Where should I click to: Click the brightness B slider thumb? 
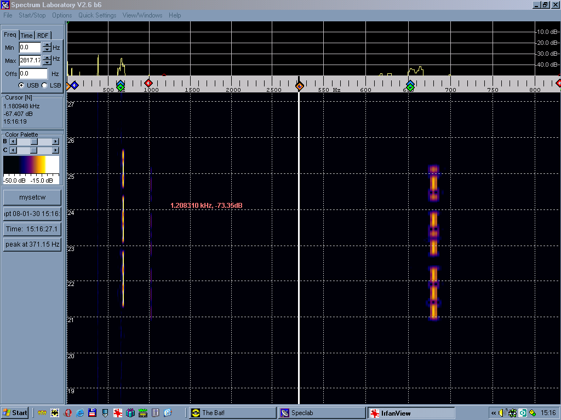(34, 142)
